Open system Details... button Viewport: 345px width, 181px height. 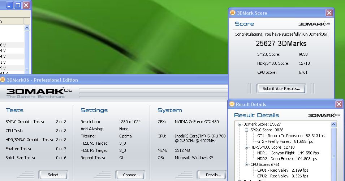213,175
